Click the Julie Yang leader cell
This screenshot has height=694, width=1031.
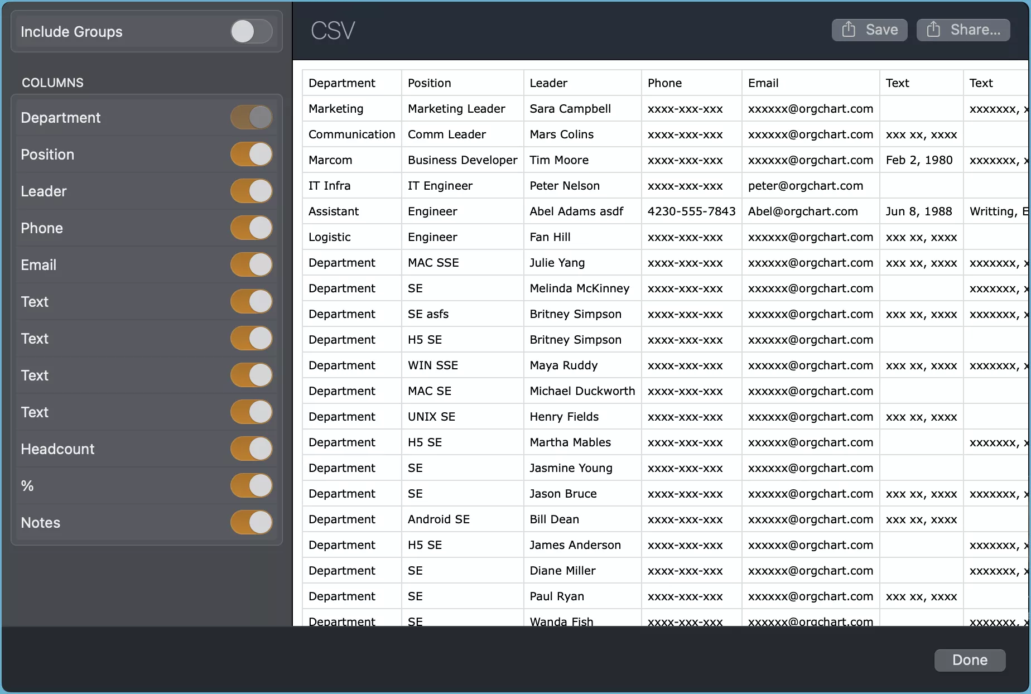click(582, 263)
